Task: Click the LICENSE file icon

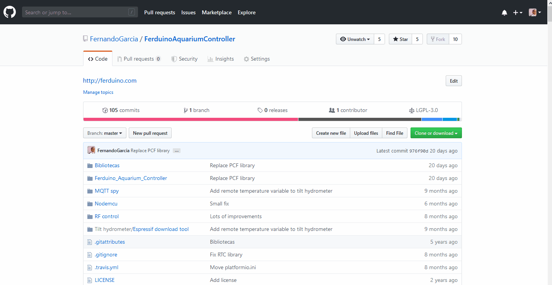Action: click(90, 280)
